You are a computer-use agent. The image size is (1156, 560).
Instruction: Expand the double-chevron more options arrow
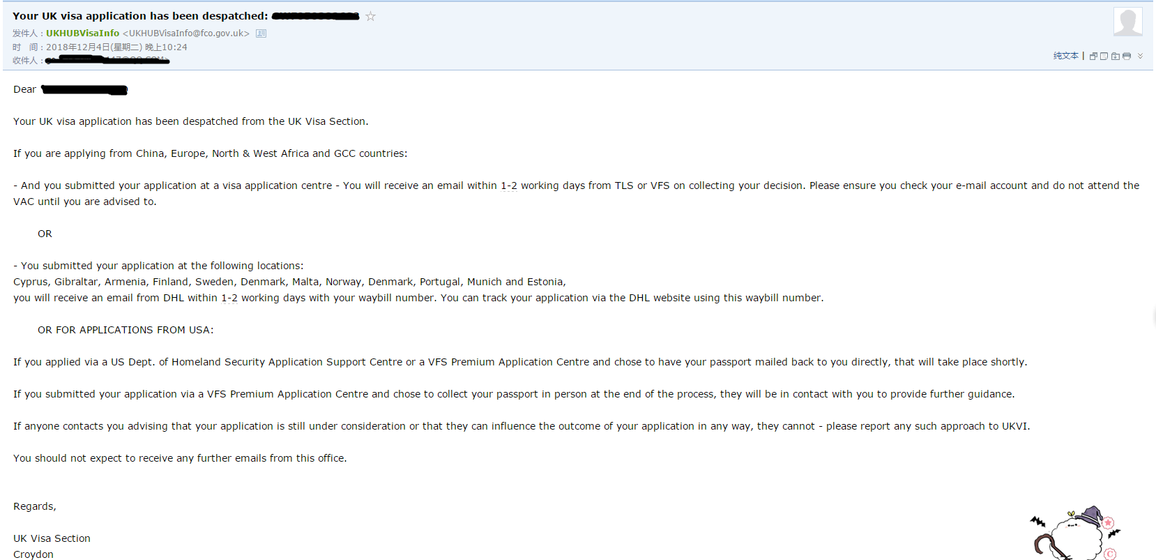pyautogui.click(x=1141, y=56)
